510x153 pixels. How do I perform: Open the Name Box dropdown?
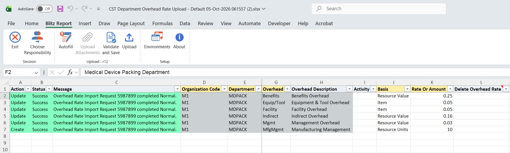(36, 72)
